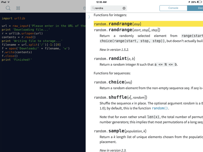The width and height of the screenshot is (203, 152).
Task: Tap the 26% battery percentage
Action: pyautogui.click(x=194, y=2)
